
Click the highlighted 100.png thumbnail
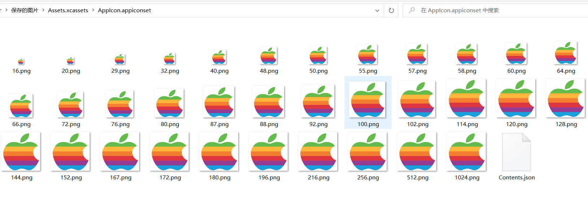pos(368,99)
